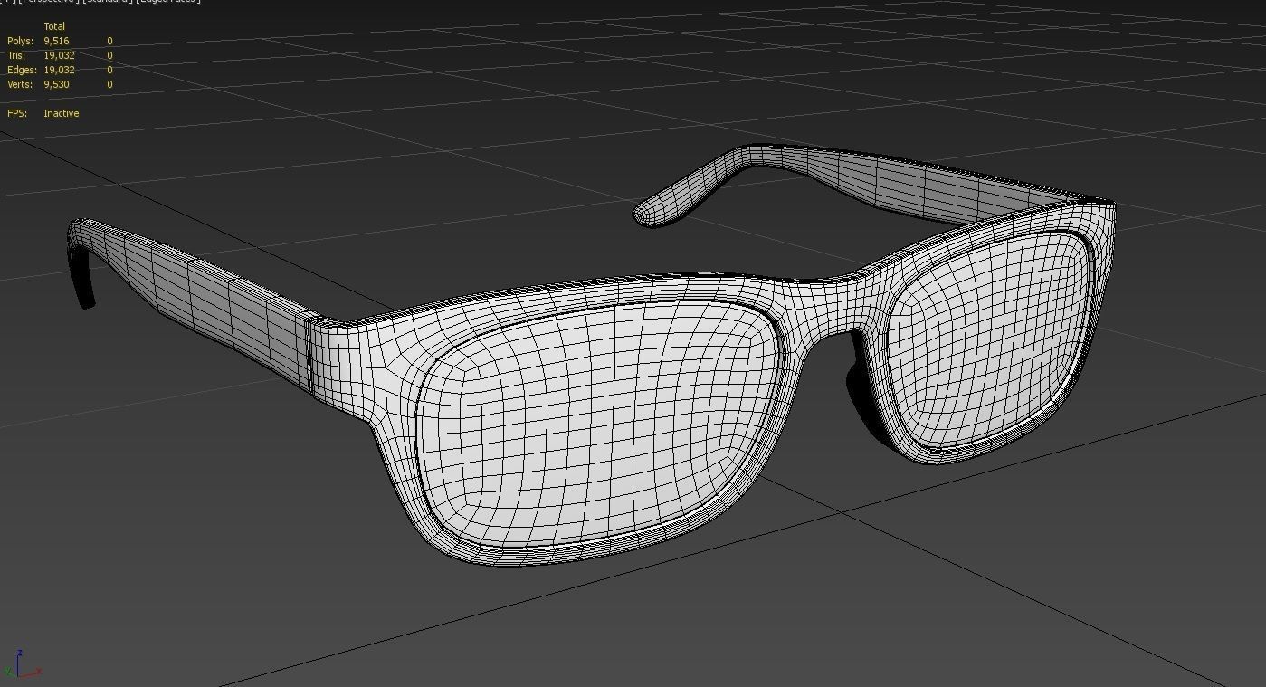
Task: Click the 'Verts:' statistics label
Action: point(20,84)
